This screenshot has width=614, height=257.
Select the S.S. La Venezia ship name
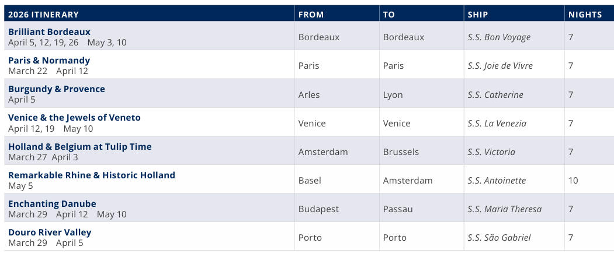(497, 124)
